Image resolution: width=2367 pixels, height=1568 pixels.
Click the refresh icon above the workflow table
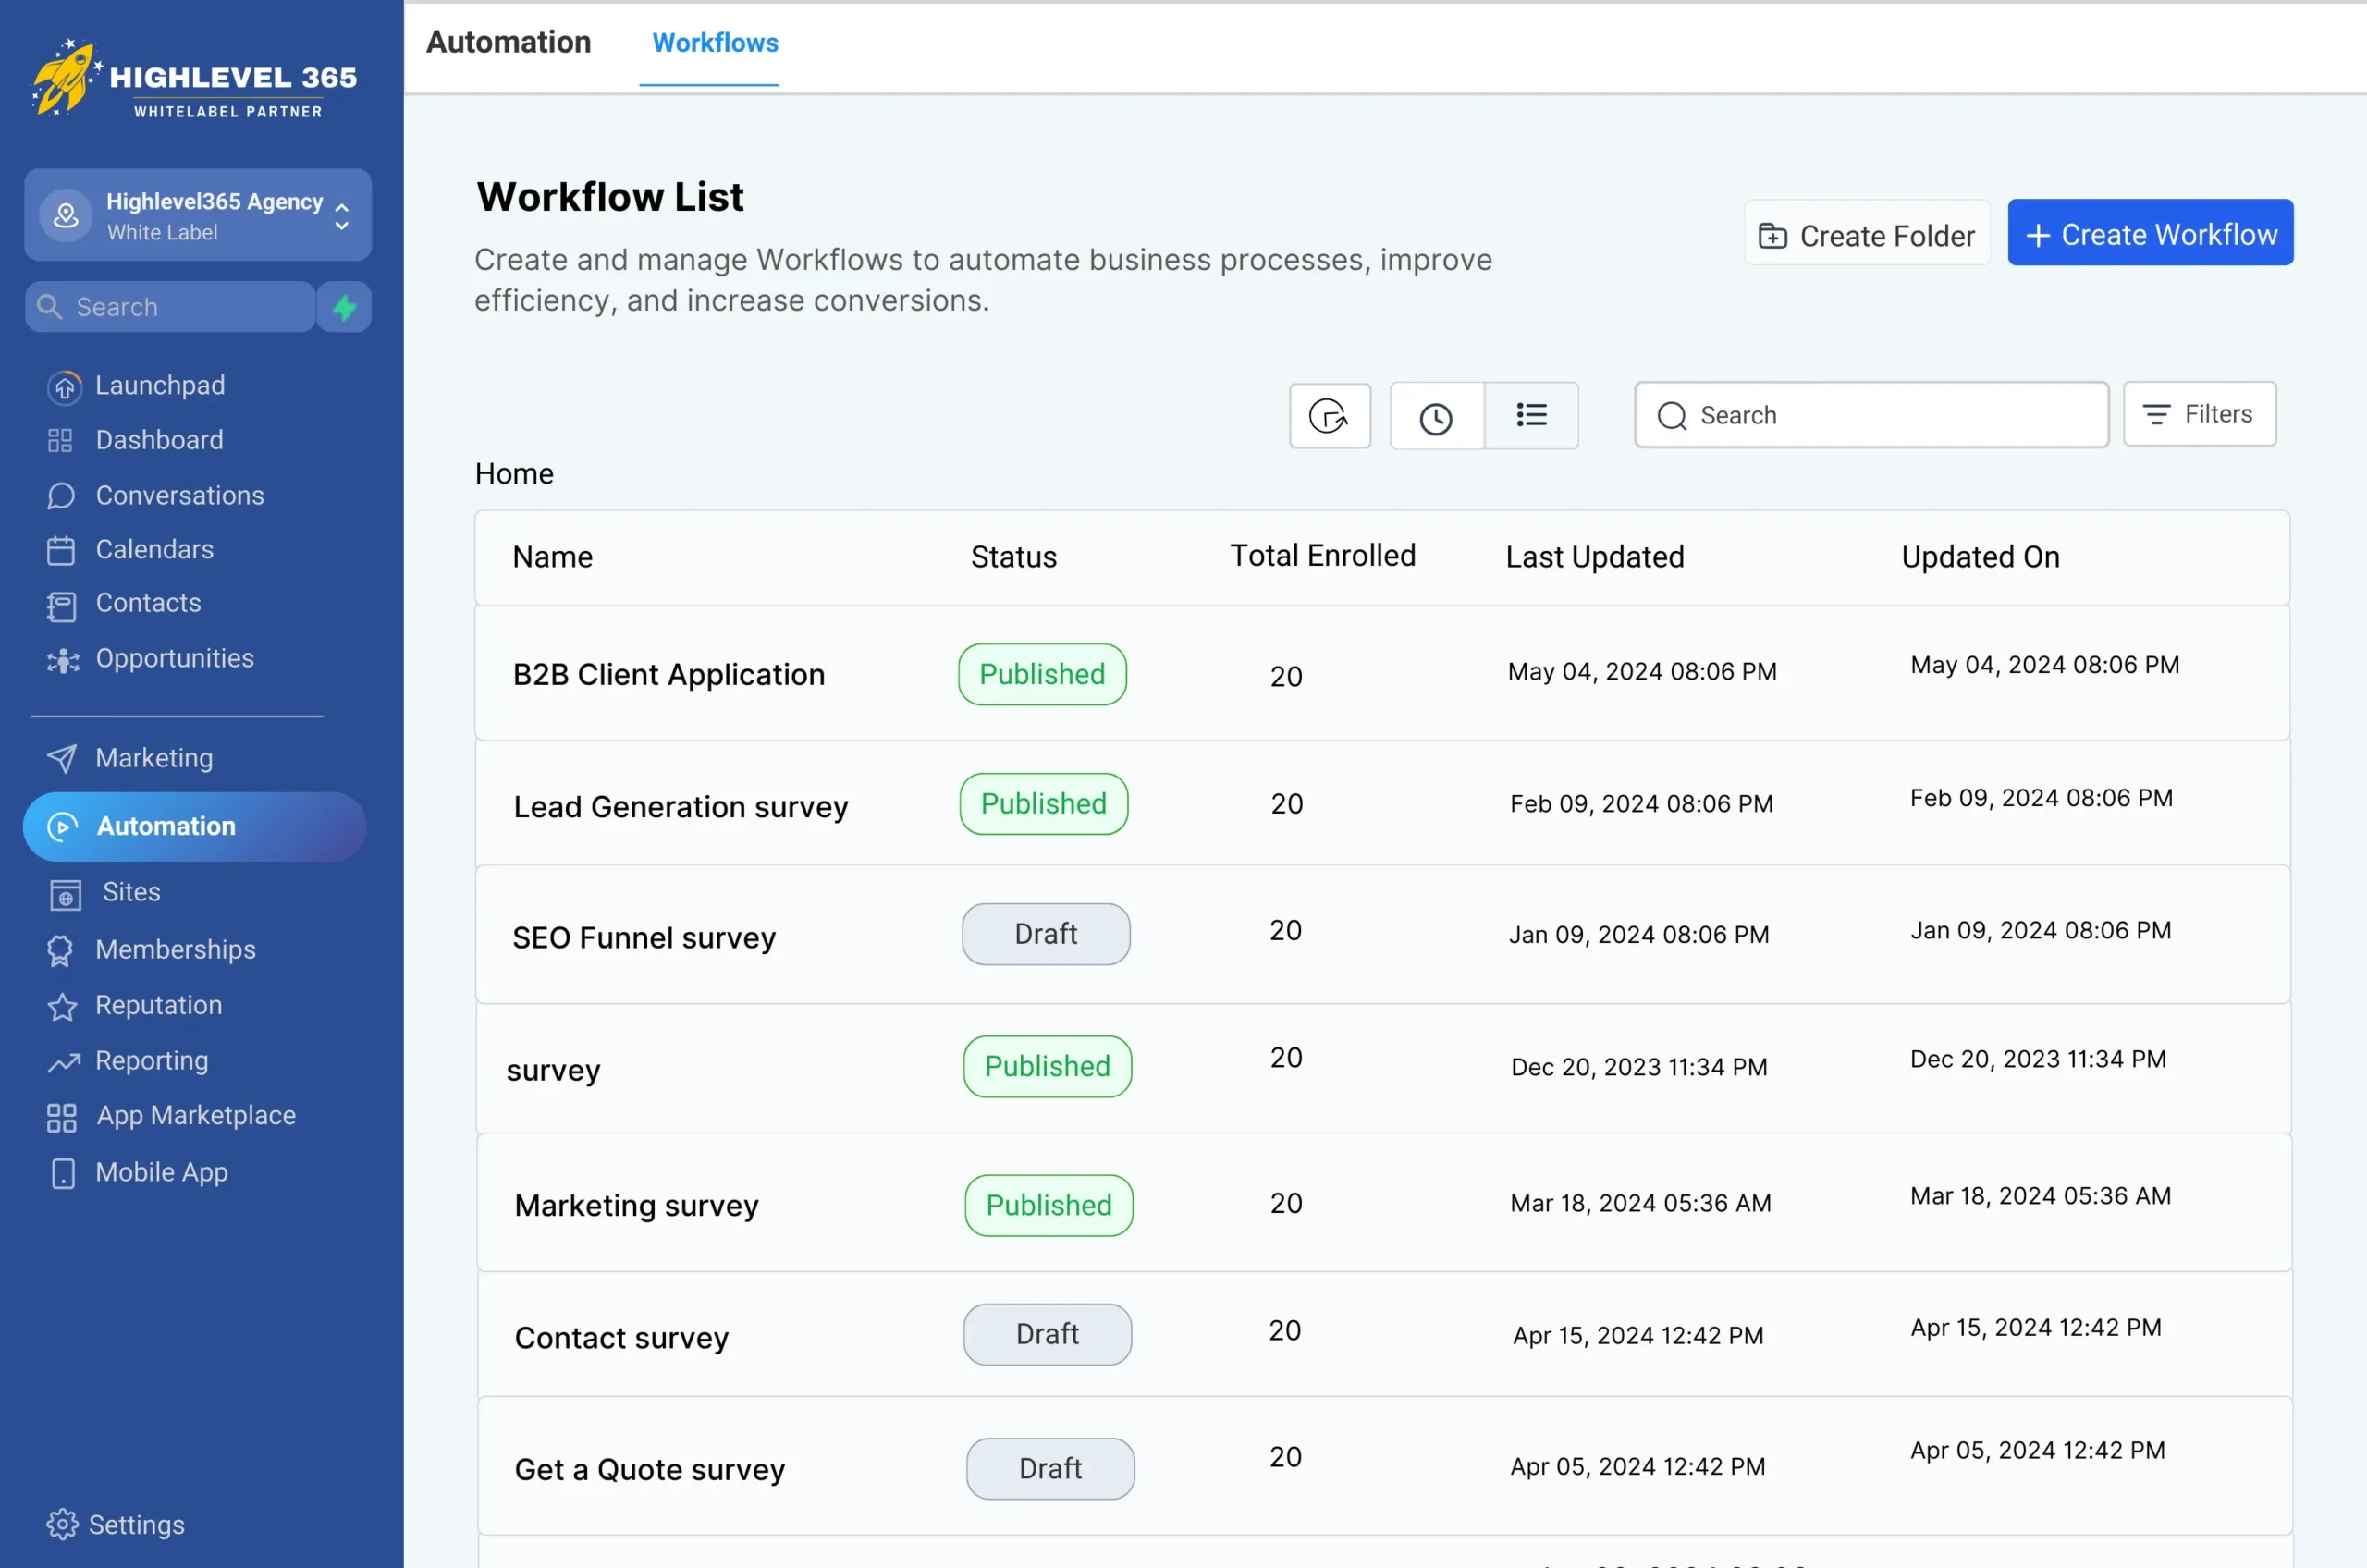point(1329,416)
